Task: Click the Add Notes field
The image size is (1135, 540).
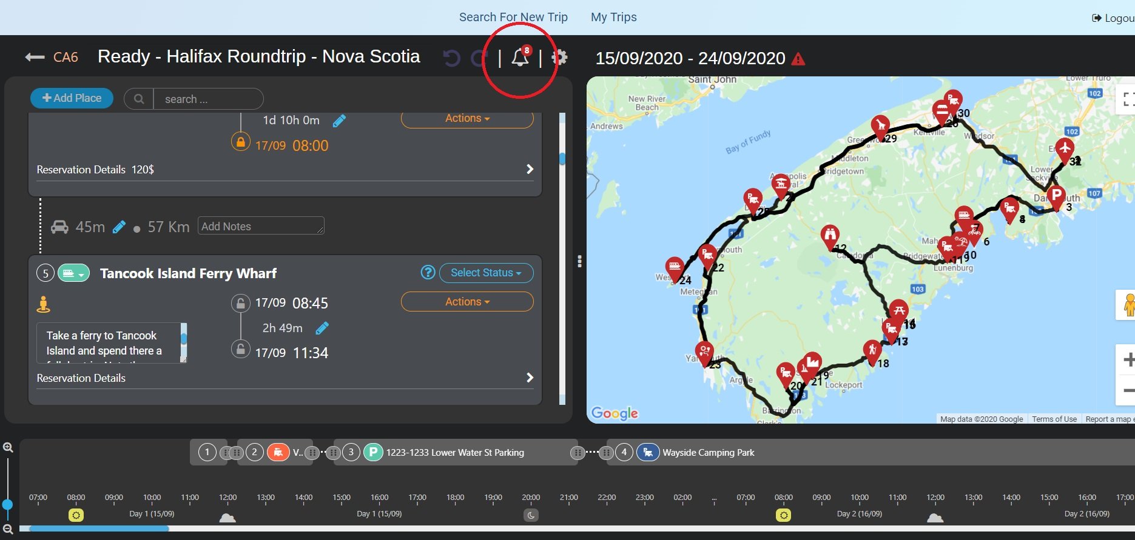Action: click(x=261, y=226)
